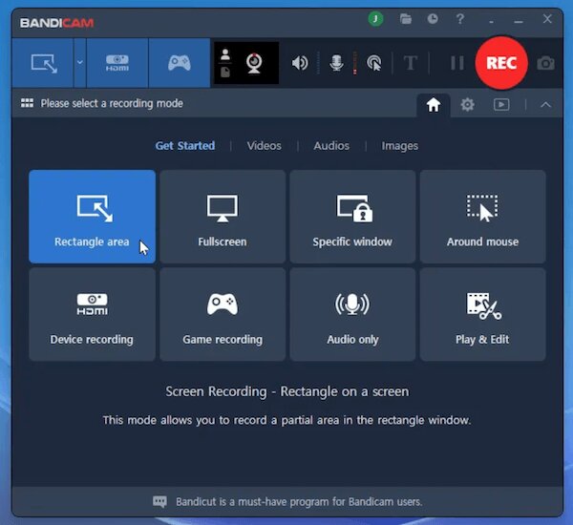
Task: Choose the Rectangle area tile
Action: [x=92, y=217]
